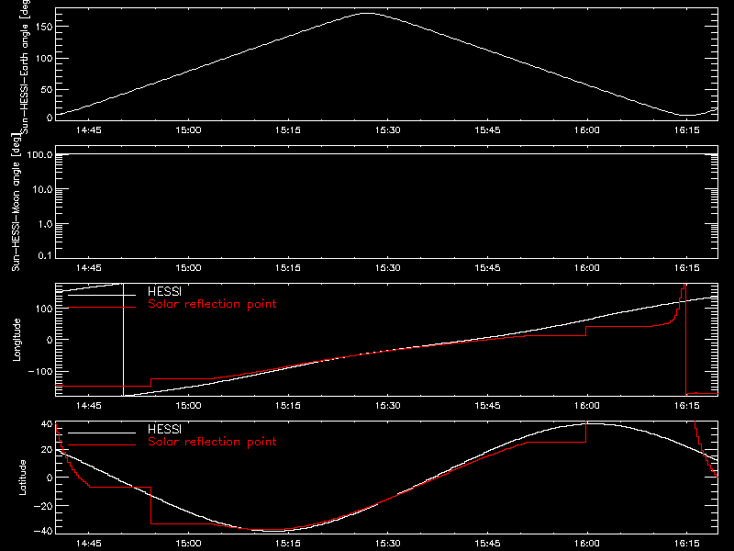Click '0.1' tick label on Moon angle axis
The height and width of the screenshot is (551, 734).
[x=45, y=255]
